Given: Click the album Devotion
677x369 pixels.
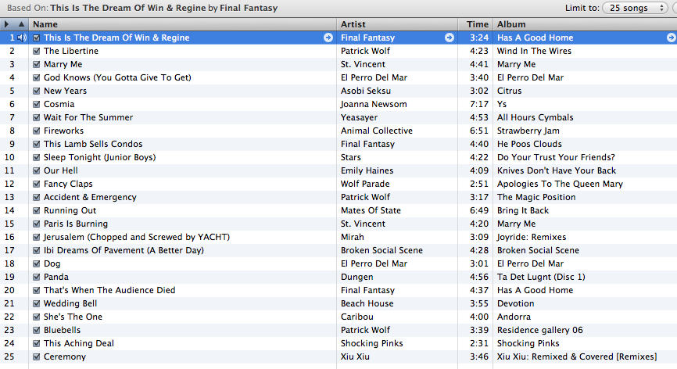Looking at the screenshot, I should coord(515,304).
